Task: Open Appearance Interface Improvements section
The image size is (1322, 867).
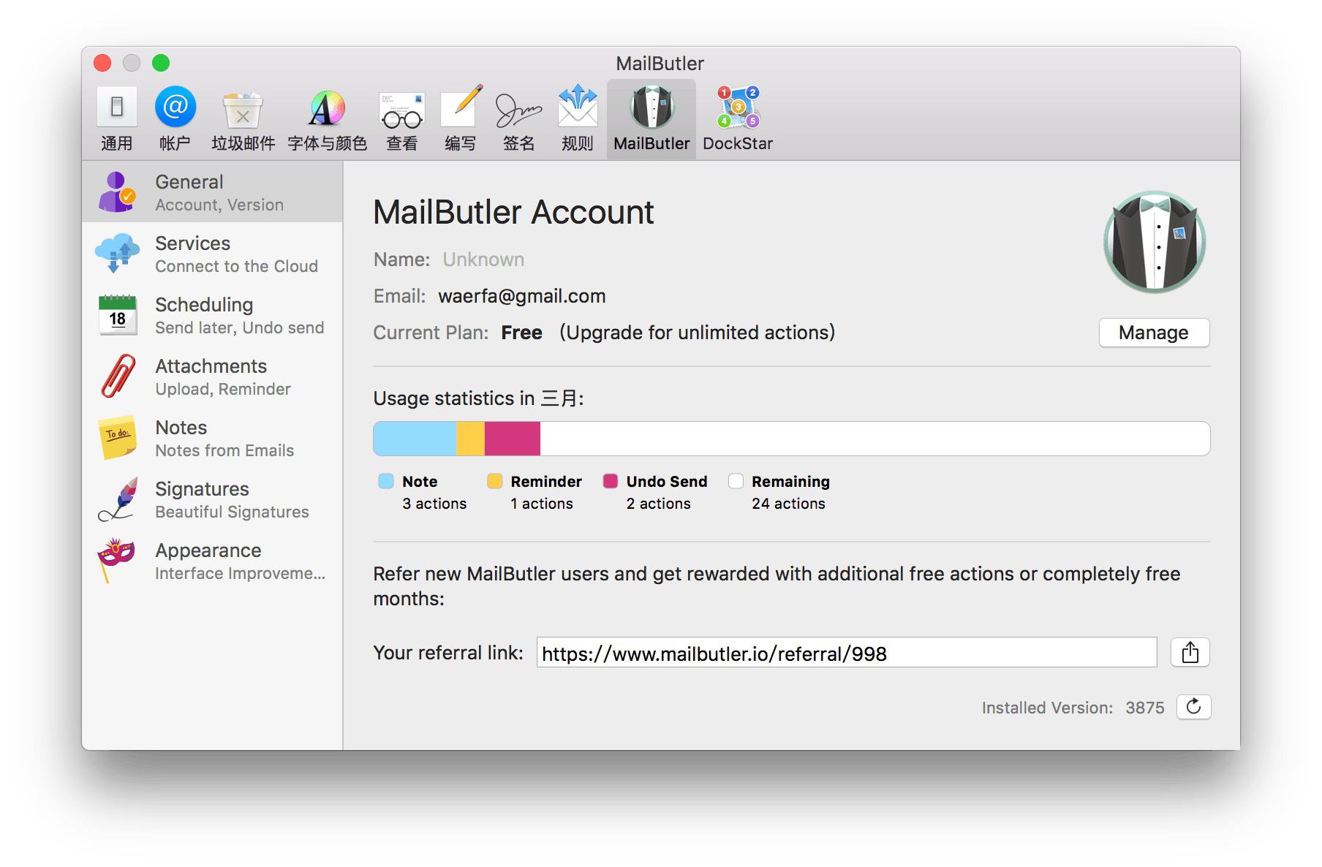Action: tap(212, 560)
